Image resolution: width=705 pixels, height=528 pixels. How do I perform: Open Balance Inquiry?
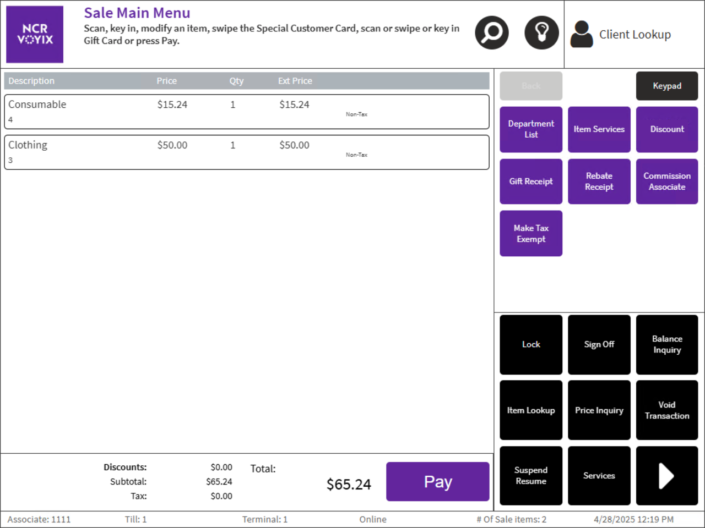pyautogui.click(x=667, y=344)
